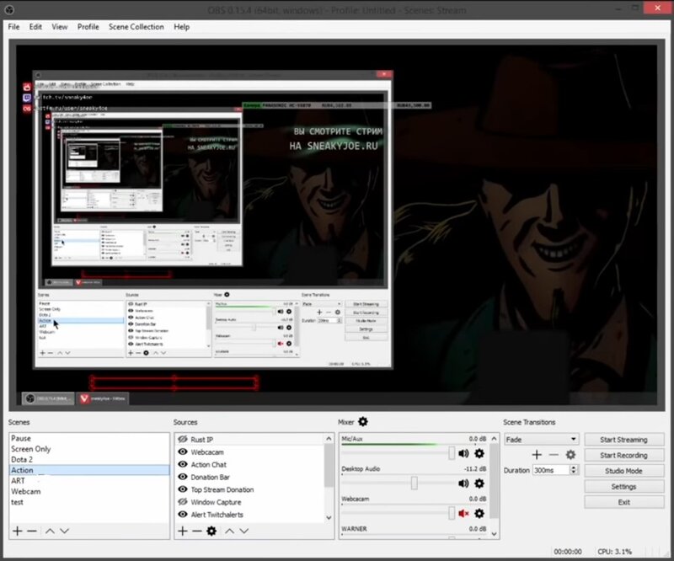Move scene down with arrow
The width and height of the screenshot is (674, 561).
[x=65, y=531]
